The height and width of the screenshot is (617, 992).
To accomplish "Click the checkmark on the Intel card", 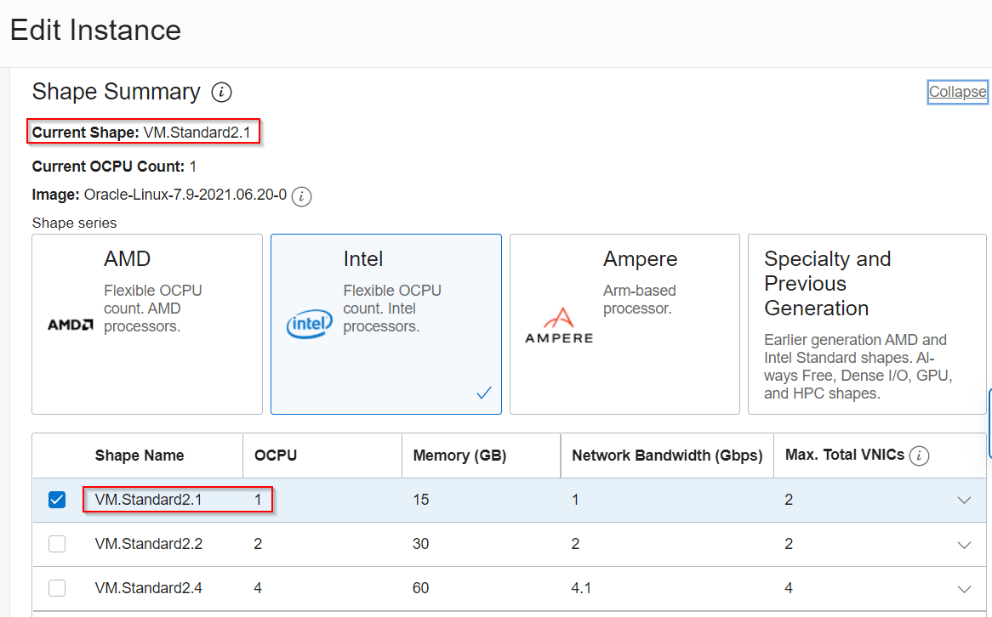I will (x=484, y=393).
